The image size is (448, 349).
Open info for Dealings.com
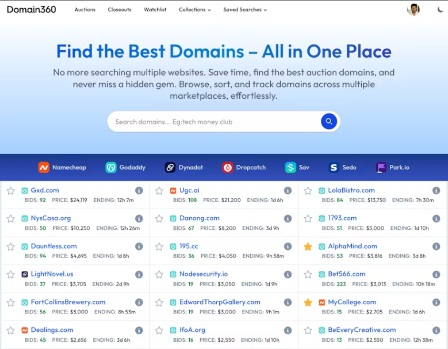tap(139, 330)
